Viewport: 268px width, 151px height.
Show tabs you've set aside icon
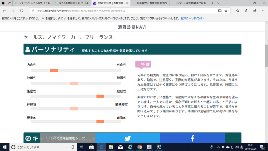pyautogui.click(x=3, y=3)
